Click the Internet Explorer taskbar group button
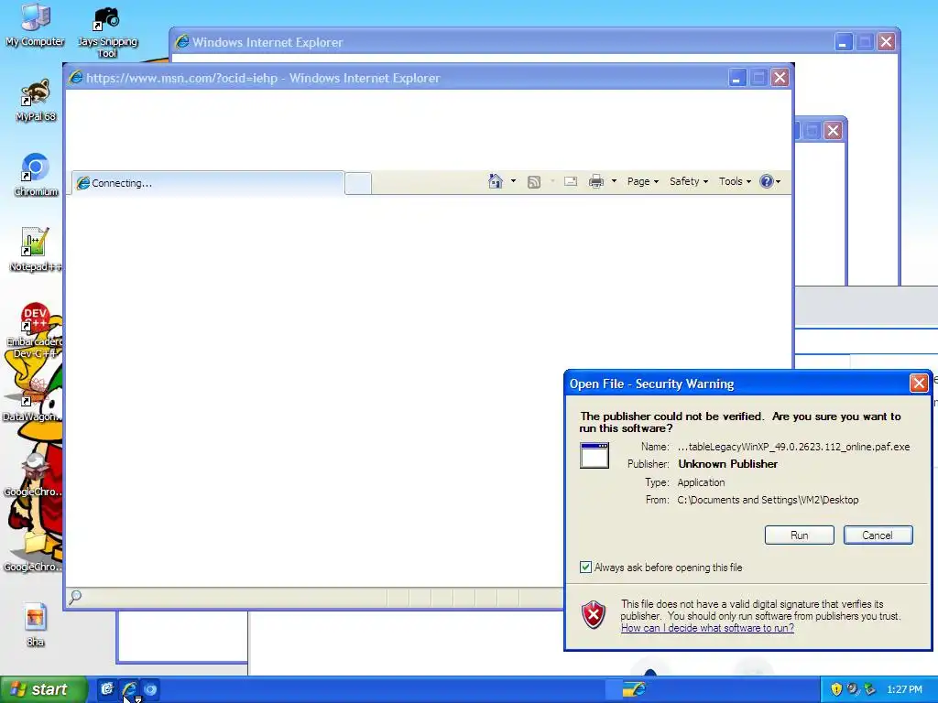Image resolution: width=938 pixels, height=703 pixels. point(634,689)
